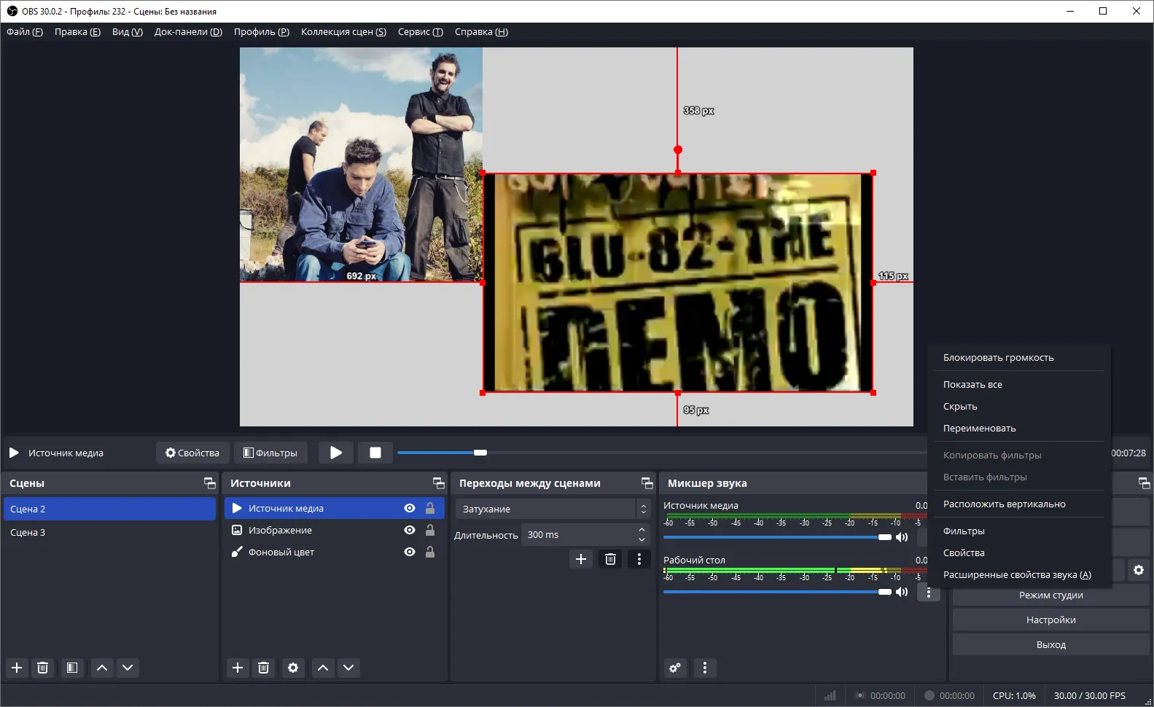Image resolution: width=1154 pixels, height=707 pixels.
Task: Open the Коллекция сцен menu
Action: click(x=343, y=32)
